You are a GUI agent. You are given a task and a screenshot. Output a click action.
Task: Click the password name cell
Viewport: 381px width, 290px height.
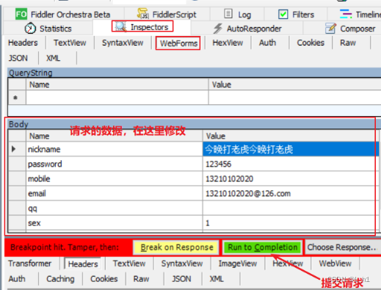tap(115, 164)
